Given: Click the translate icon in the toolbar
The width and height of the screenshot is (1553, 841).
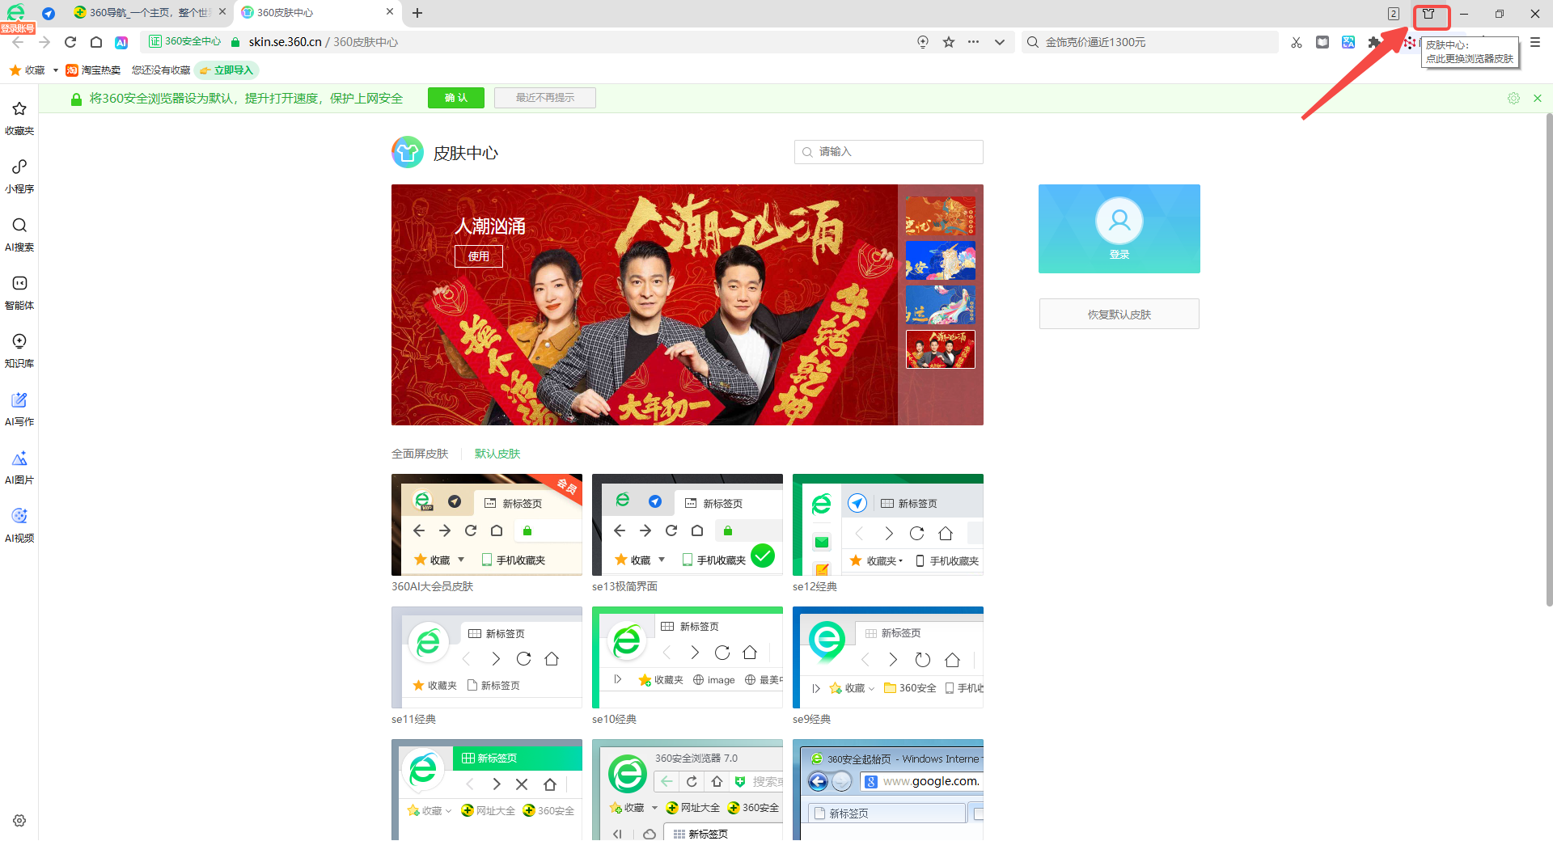Looking at the screenshot, I should 1348,41.
